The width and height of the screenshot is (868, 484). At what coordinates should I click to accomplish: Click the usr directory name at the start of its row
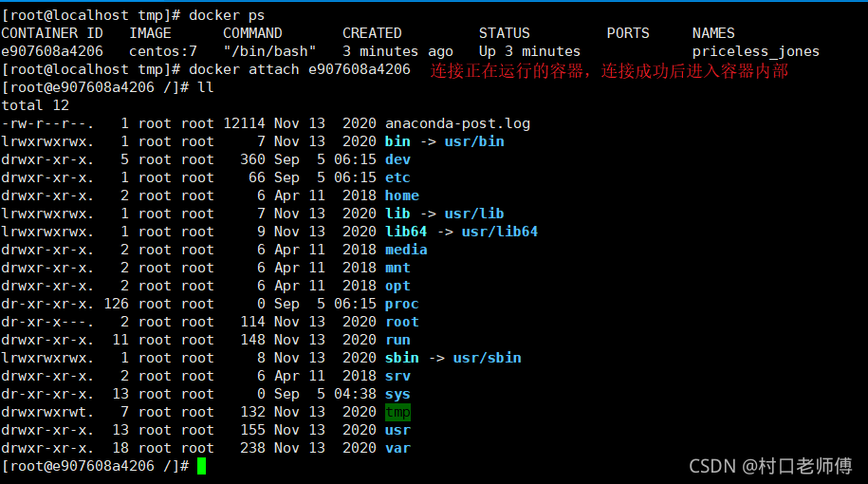[398, 430]
